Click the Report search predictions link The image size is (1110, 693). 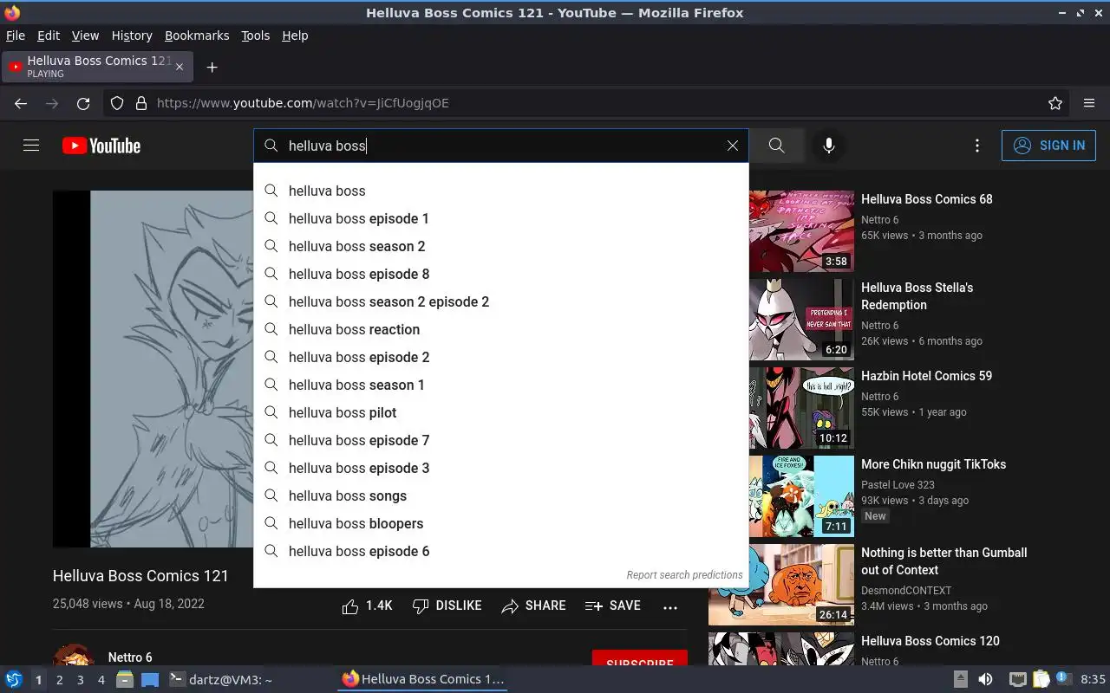point(684,574)
